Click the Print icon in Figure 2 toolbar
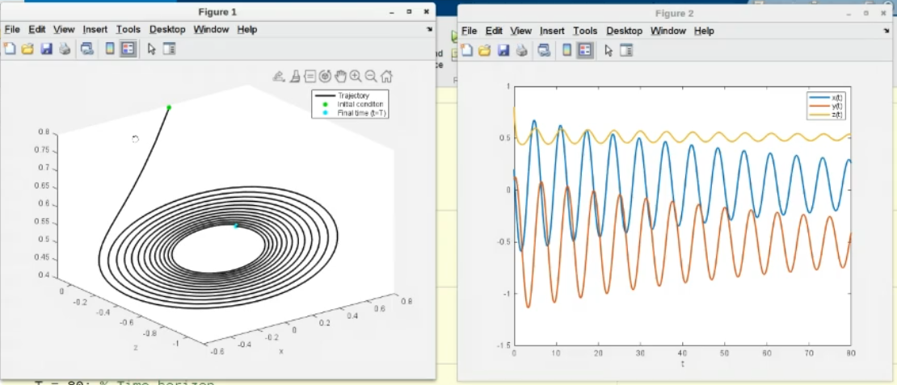The height and width of the screenshot is (385, 897). coord(522,50)
